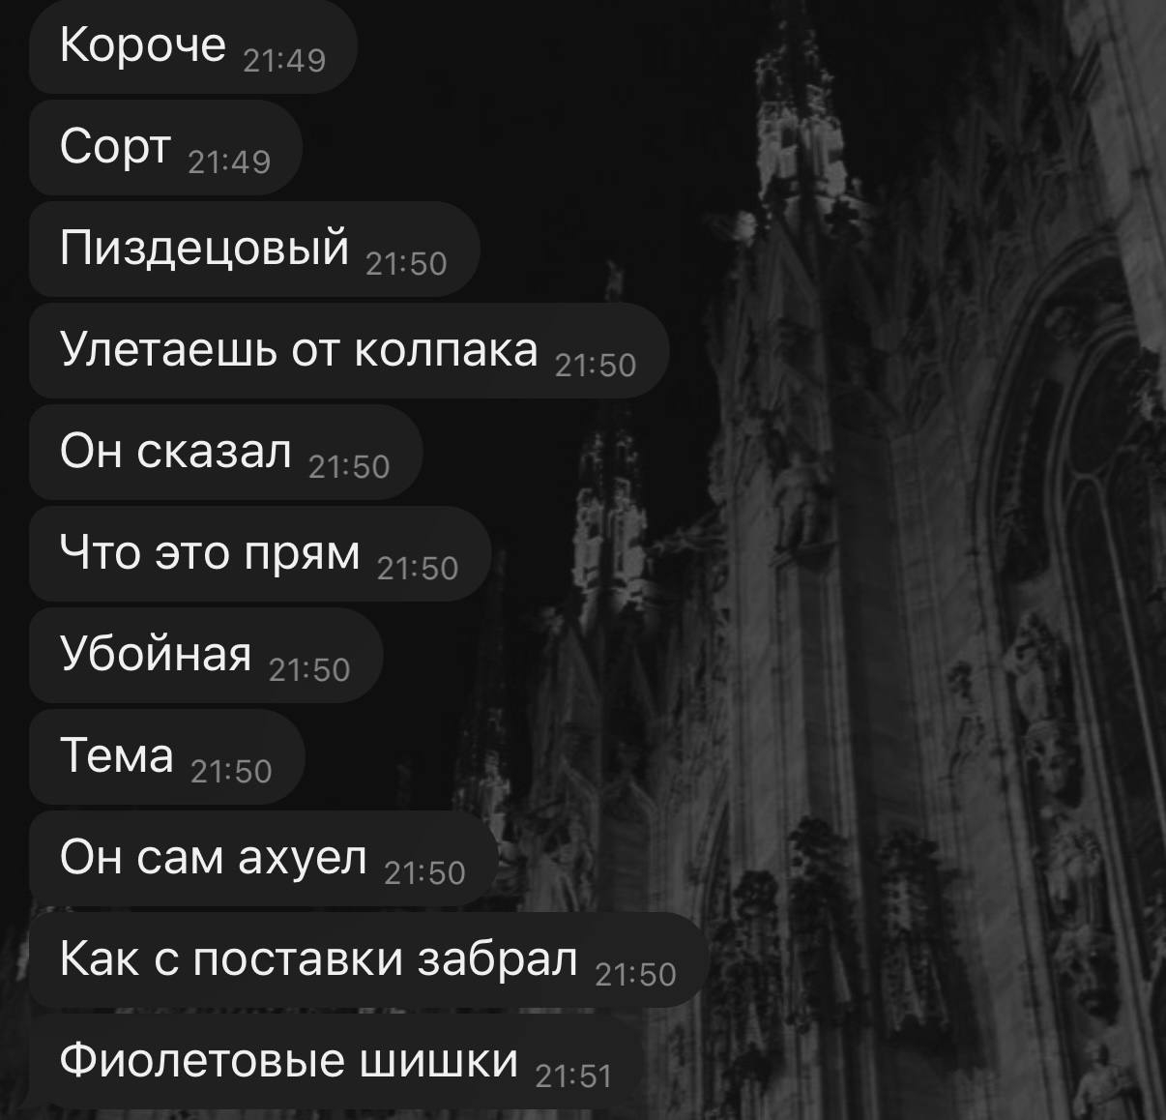Tap the message sent between "Сорт" and "Улетаешь"
Screen dimensions: 1166x1120
coord(254,249)
